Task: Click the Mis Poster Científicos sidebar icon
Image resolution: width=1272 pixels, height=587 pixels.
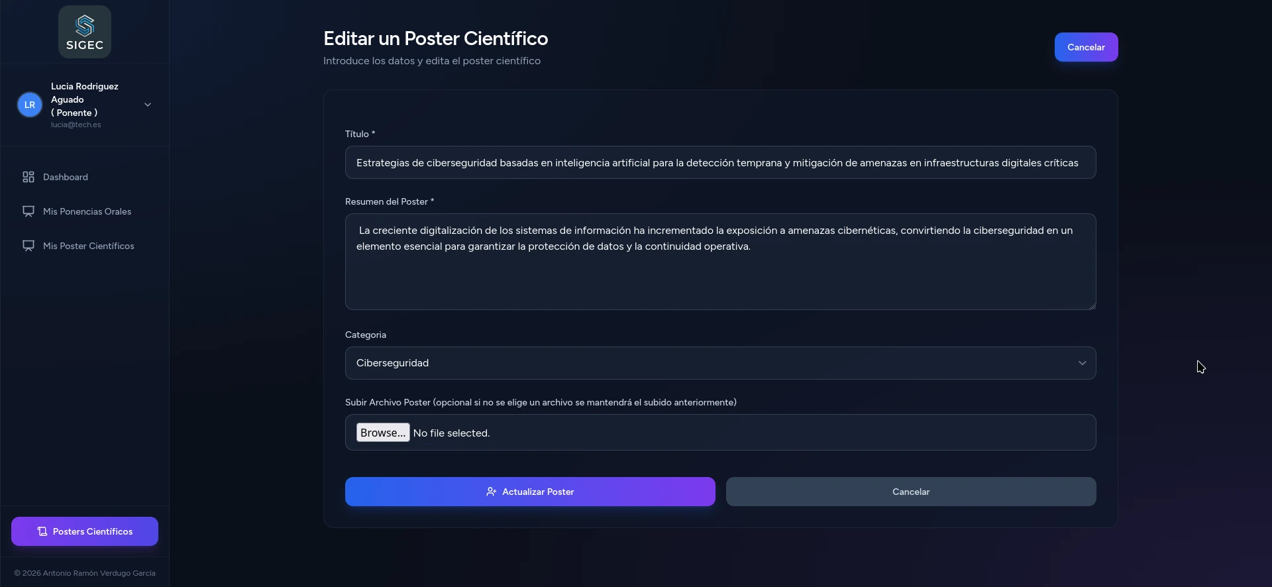Action: [x=28, y=246]
